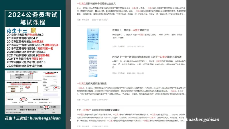Click the 93 score bubble in the score sheet
229x129 pixels.
tap(46, 107)
